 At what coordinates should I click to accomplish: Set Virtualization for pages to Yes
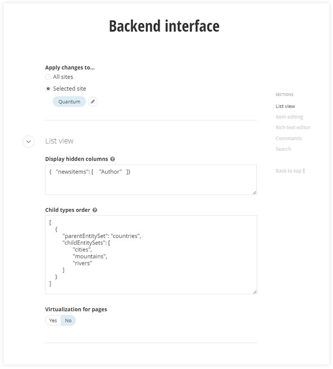click(53, 320)
